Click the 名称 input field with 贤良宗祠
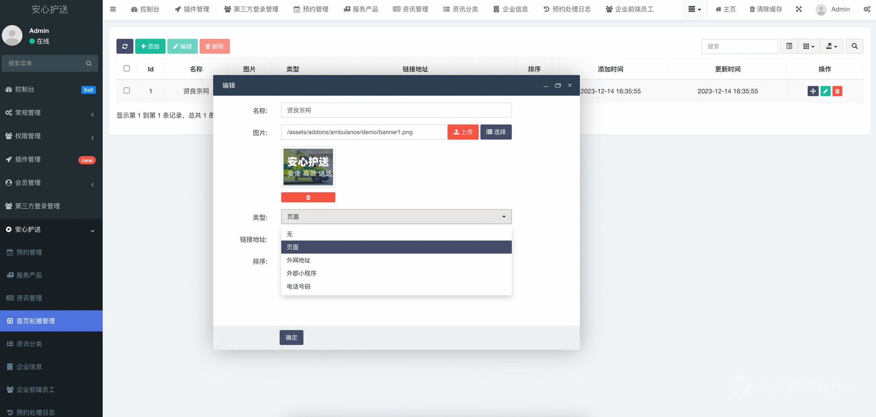Screen dimensions: 876x417 coord(396,110)
